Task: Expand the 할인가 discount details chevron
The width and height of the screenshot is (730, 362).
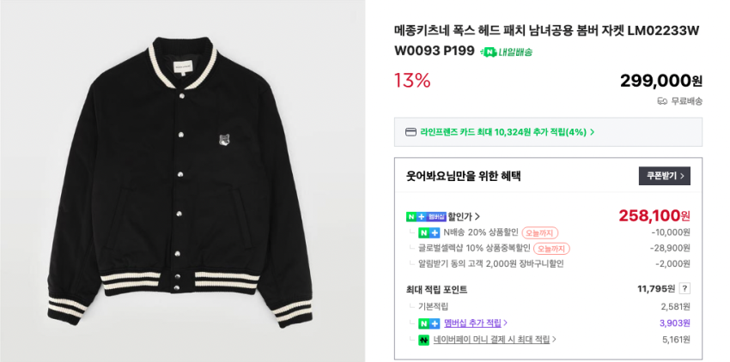Action: pos(478,216)
